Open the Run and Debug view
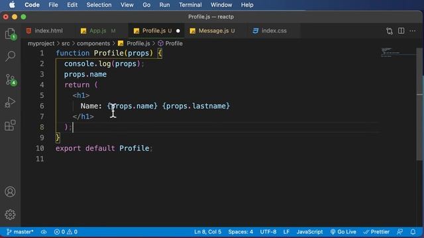This screenshot has width=424, height=238. (11, 102)
